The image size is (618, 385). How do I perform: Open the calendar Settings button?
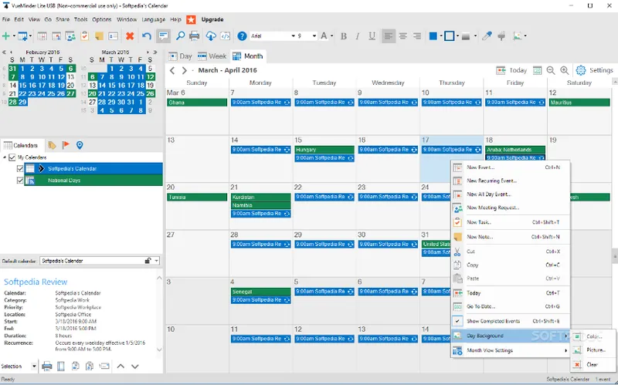click(x=594, y=70)
